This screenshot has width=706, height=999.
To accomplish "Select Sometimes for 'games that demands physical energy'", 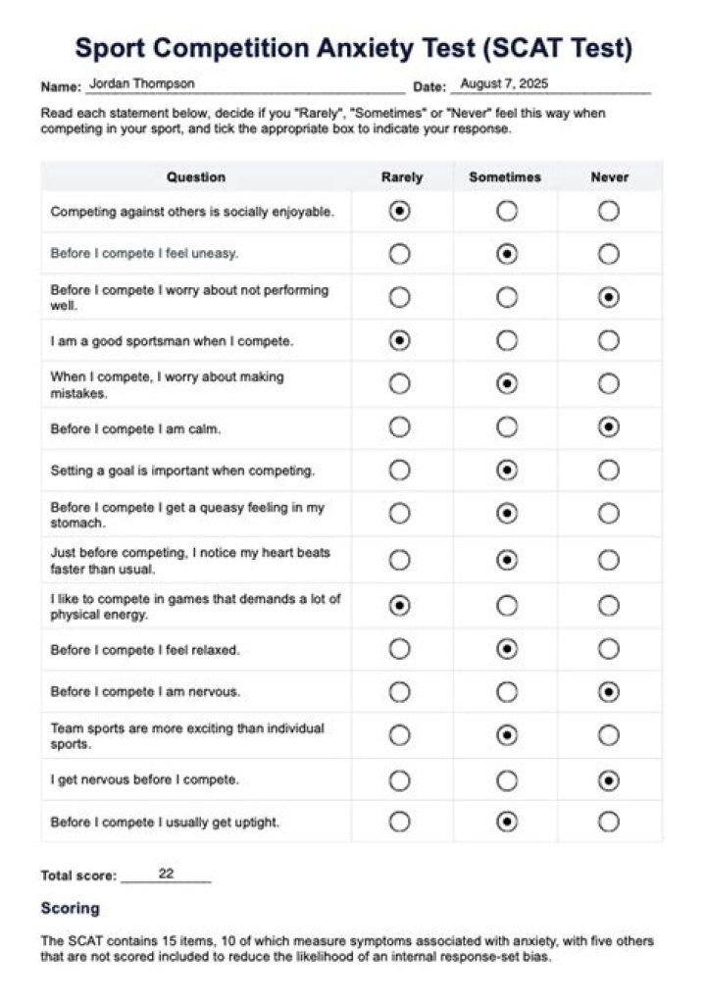I will tap(507, 605).
